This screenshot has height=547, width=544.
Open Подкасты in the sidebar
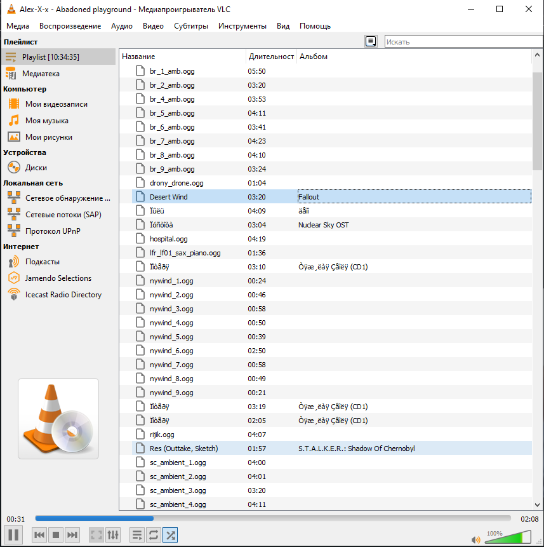58,261
